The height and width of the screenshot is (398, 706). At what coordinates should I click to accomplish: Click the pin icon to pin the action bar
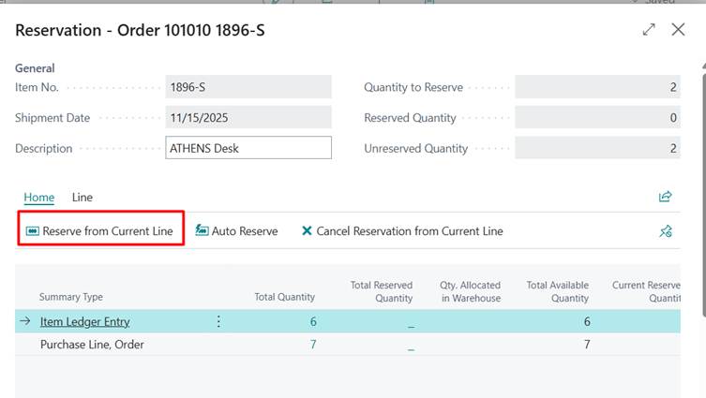click(x=666, y=231)
